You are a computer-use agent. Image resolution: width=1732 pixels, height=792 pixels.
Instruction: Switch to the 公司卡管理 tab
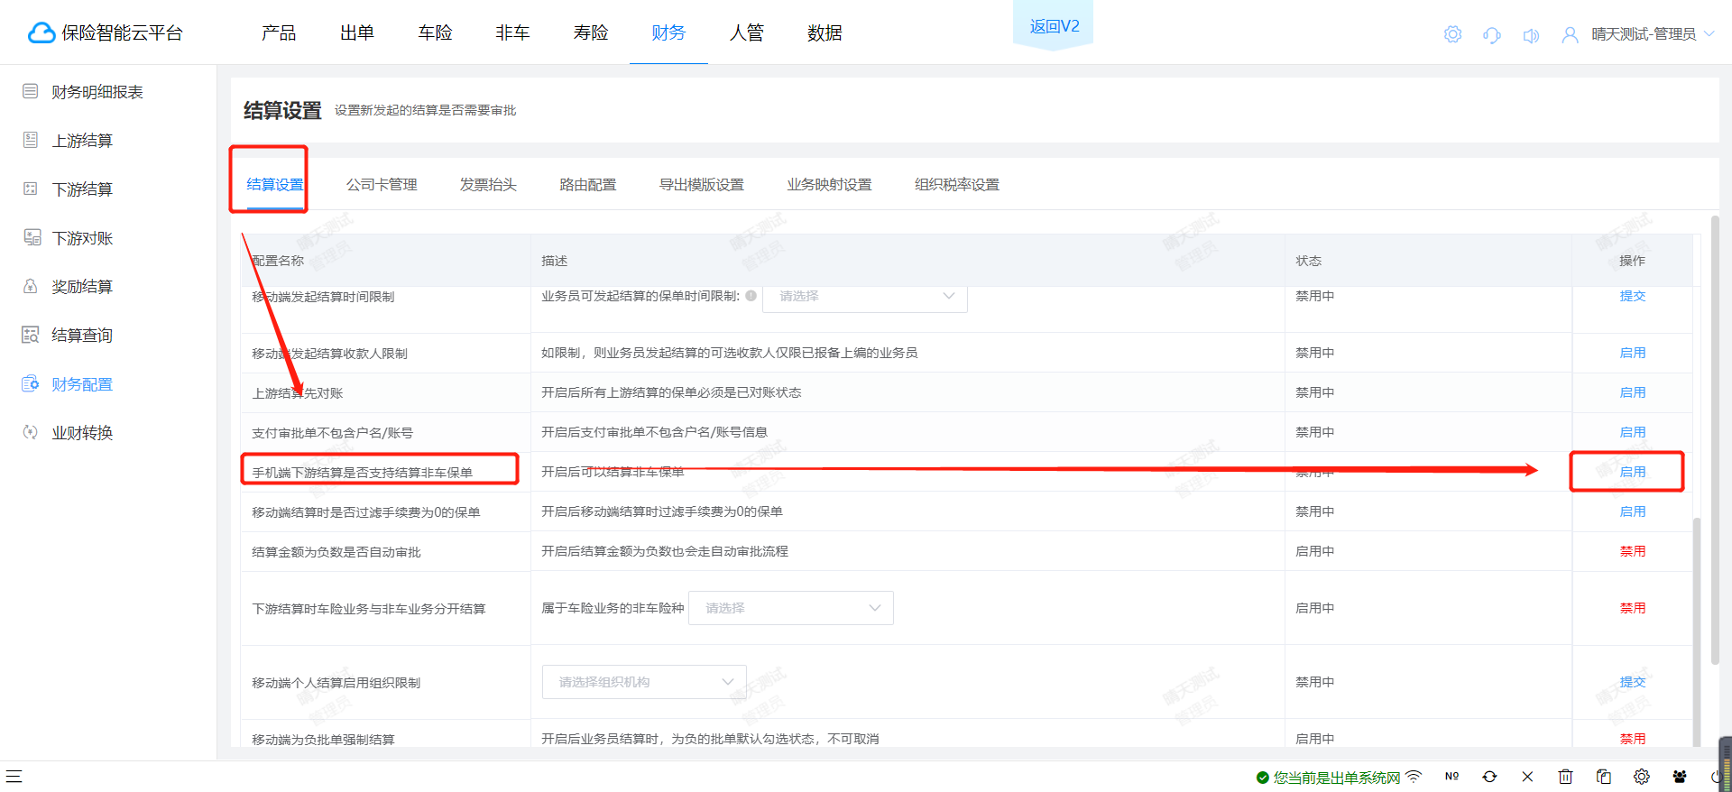click(x=382, y=184)
